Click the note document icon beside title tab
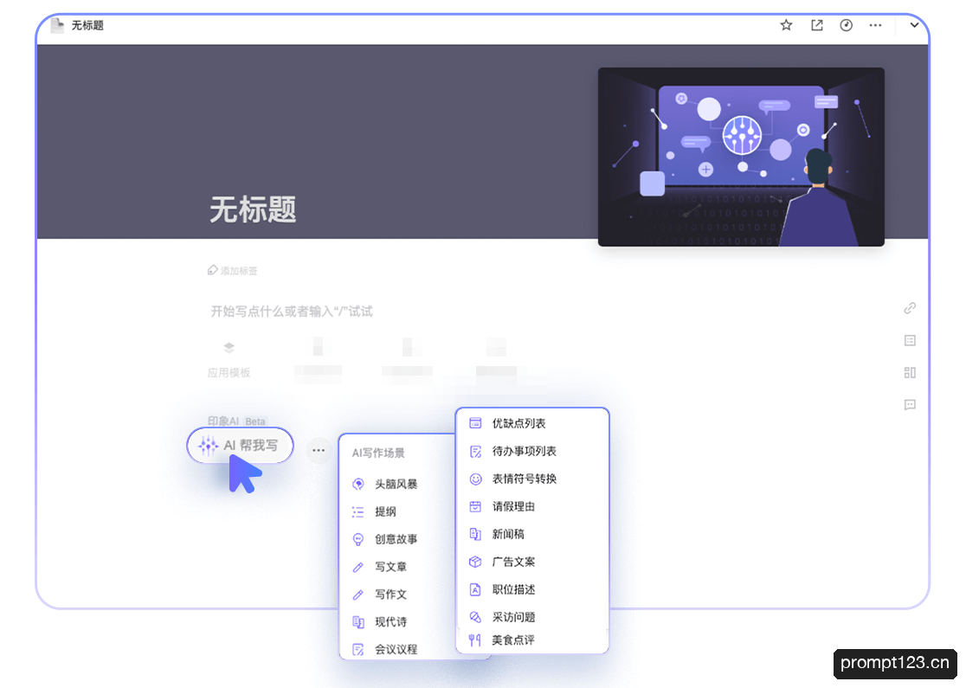The height and width of the screenshot is (688, 966). [x=57, y=25]
